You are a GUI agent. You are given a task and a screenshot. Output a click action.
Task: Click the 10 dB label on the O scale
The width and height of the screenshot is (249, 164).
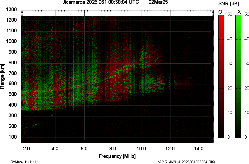pos(229,112)
